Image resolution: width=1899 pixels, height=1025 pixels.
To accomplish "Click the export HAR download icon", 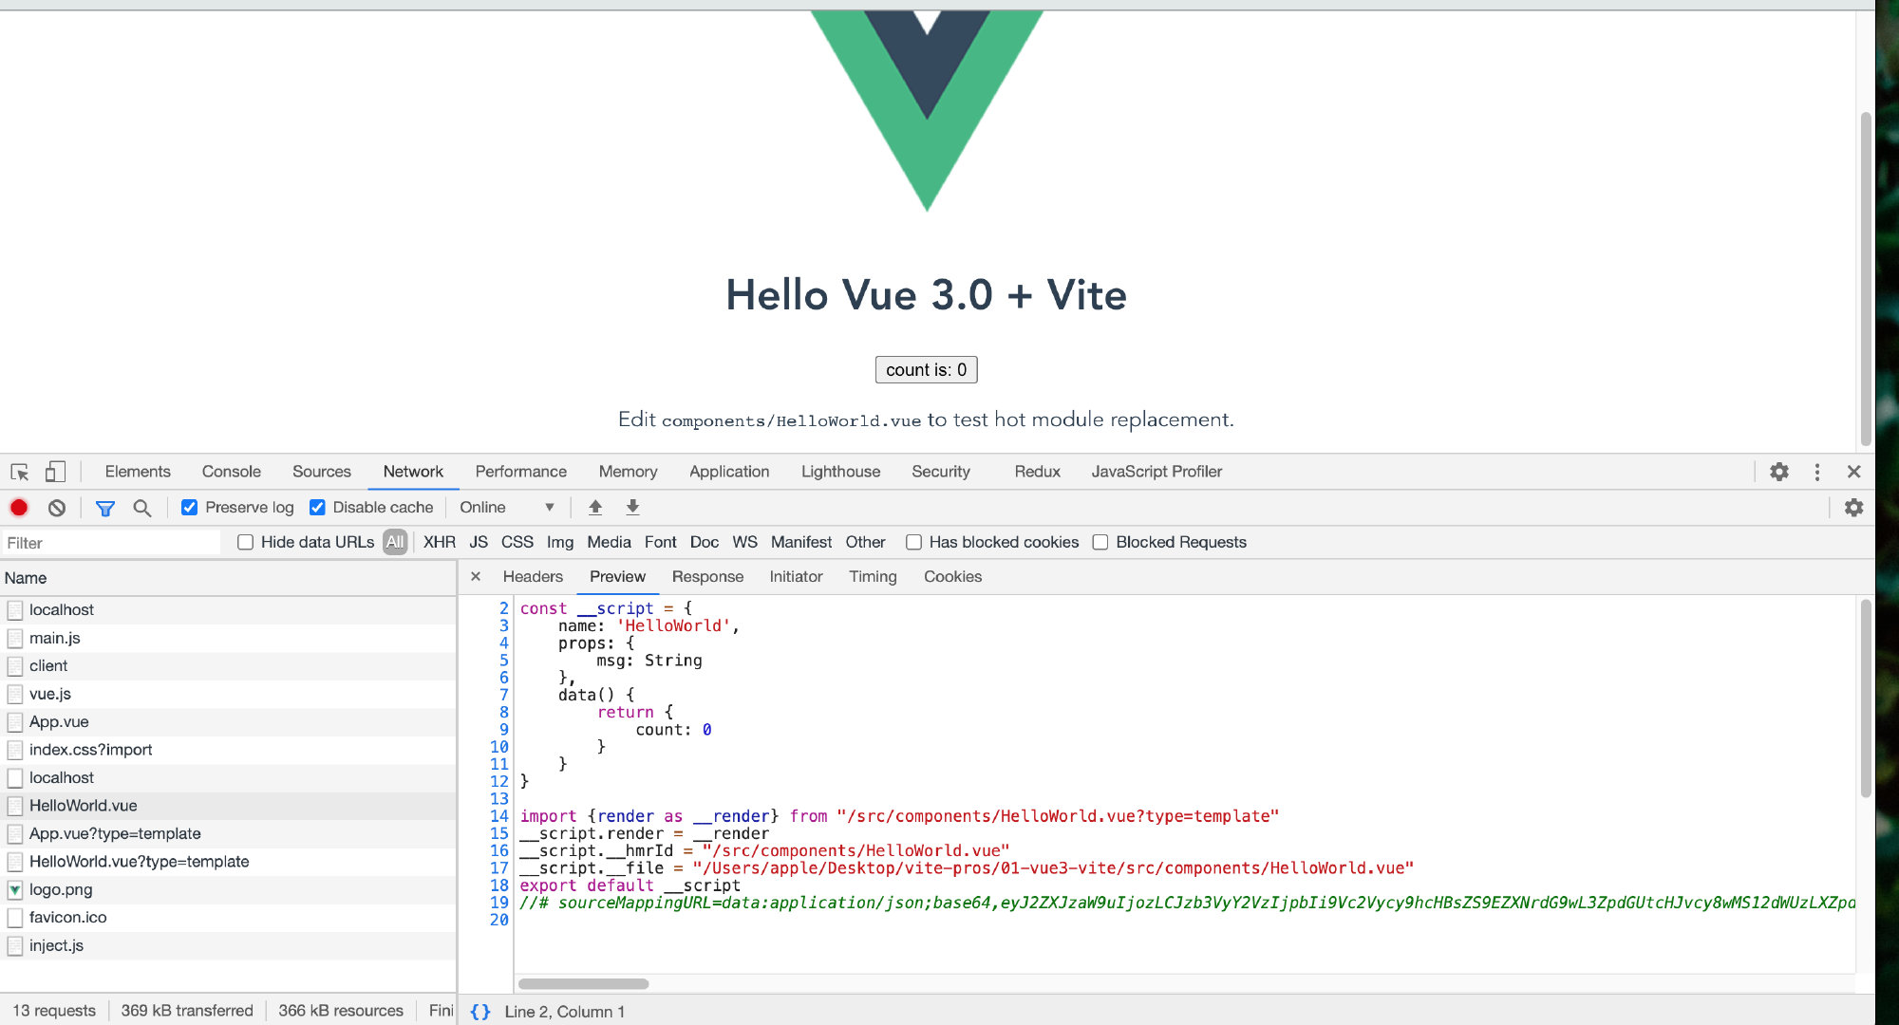I will [632, 508].
